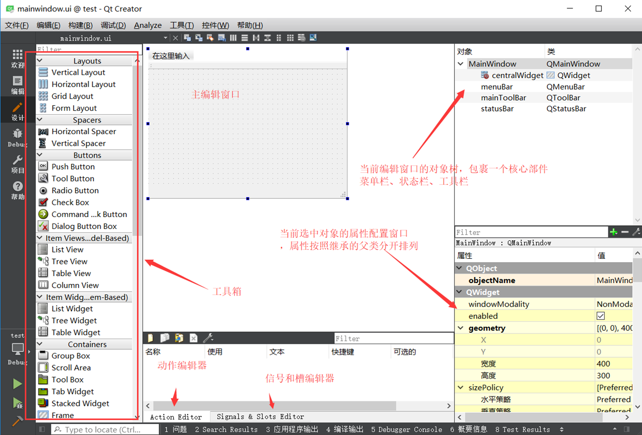
Task: Select Edit Buddies toolbar icon
Action: pos(210,38)
